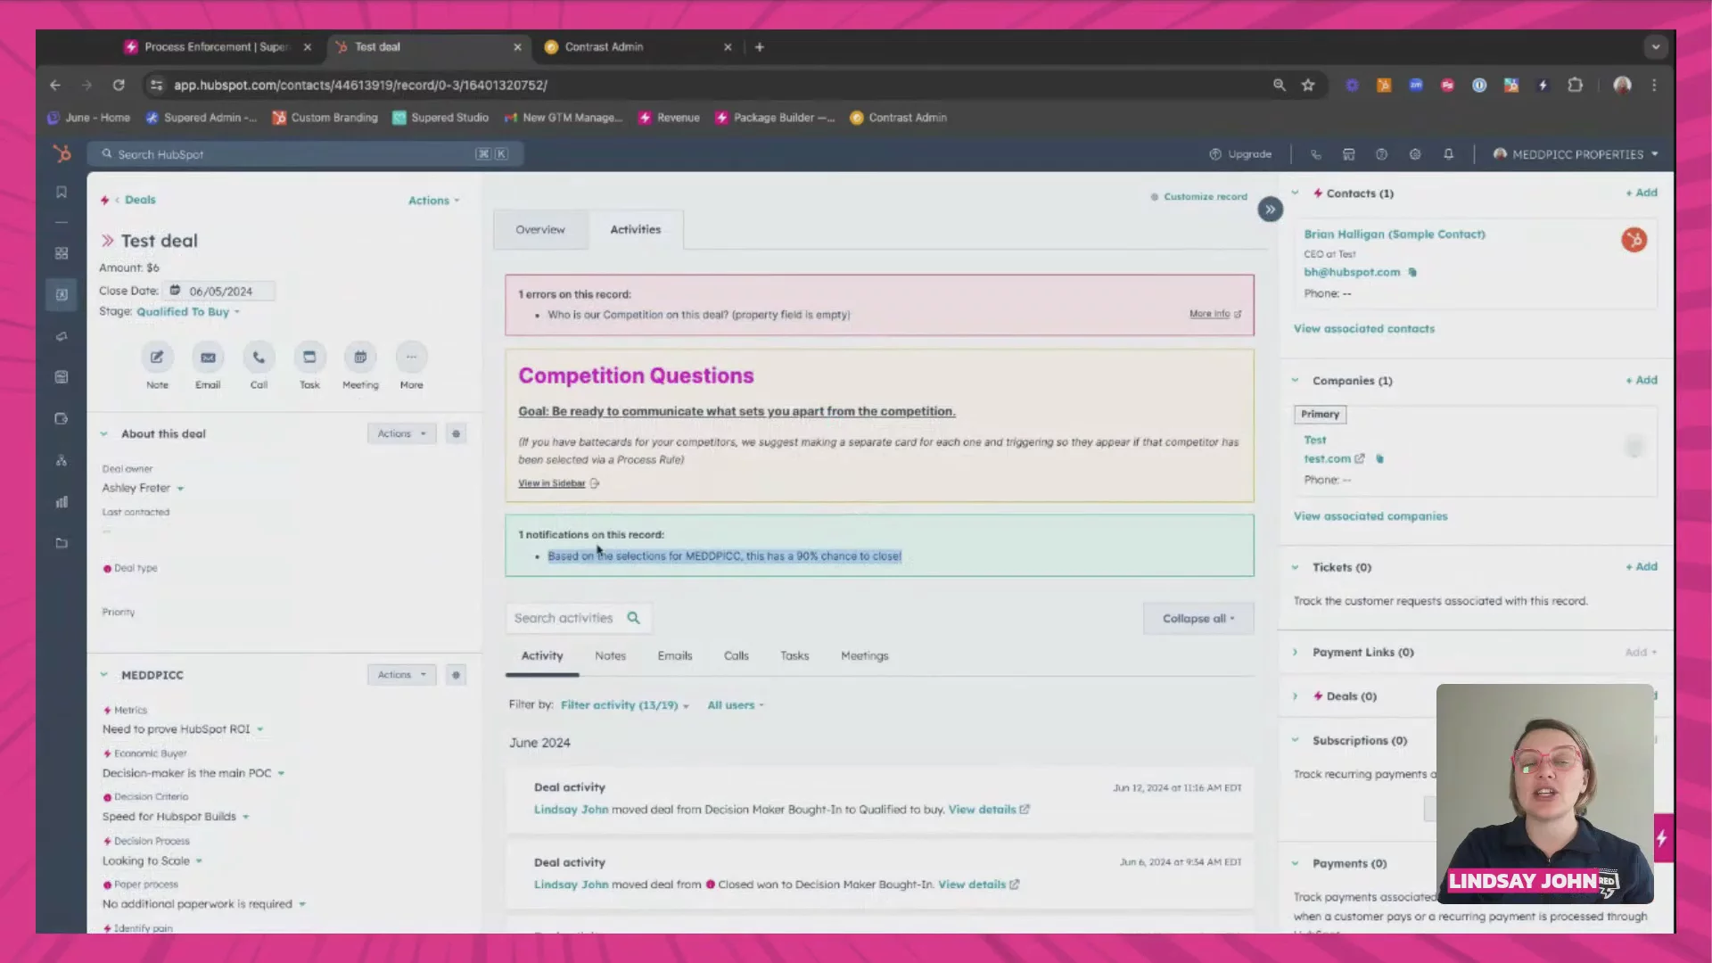
Task: Open a new browser tab
Action: (760, 47)
